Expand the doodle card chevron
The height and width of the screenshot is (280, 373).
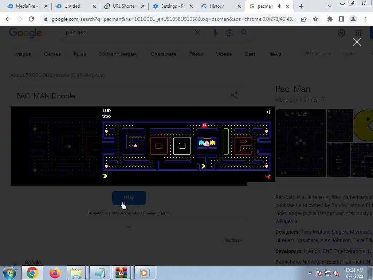(129, 227)
